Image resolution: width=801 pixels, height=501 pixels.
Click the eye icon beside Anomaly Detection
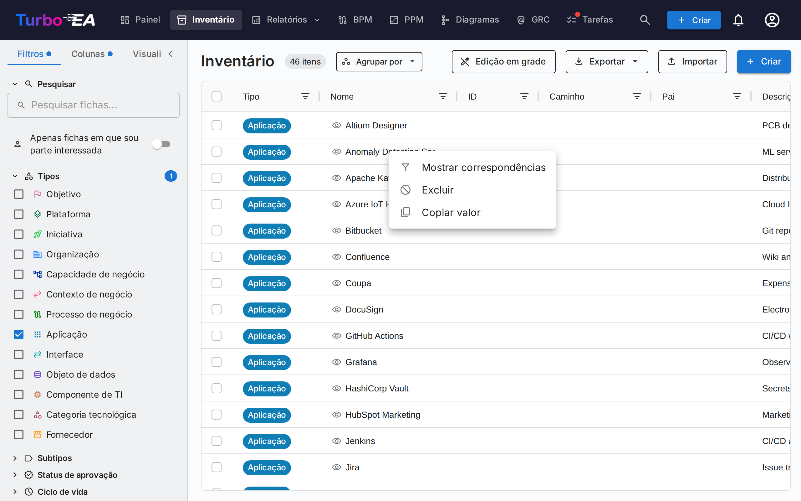(x=337, y=152)
